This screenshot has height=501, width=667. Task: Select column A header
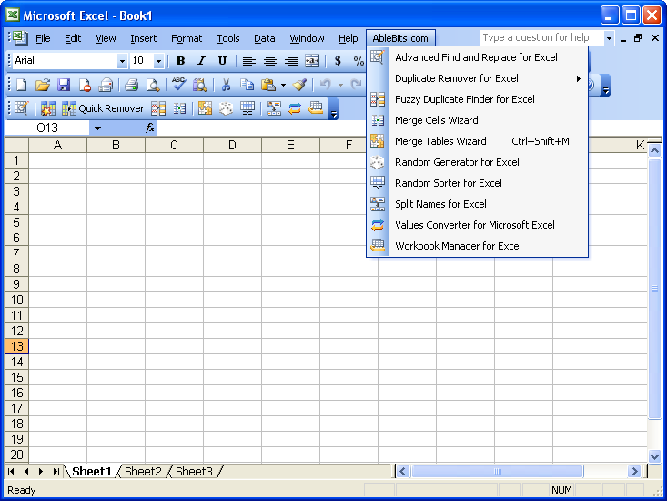pos(58,146)
